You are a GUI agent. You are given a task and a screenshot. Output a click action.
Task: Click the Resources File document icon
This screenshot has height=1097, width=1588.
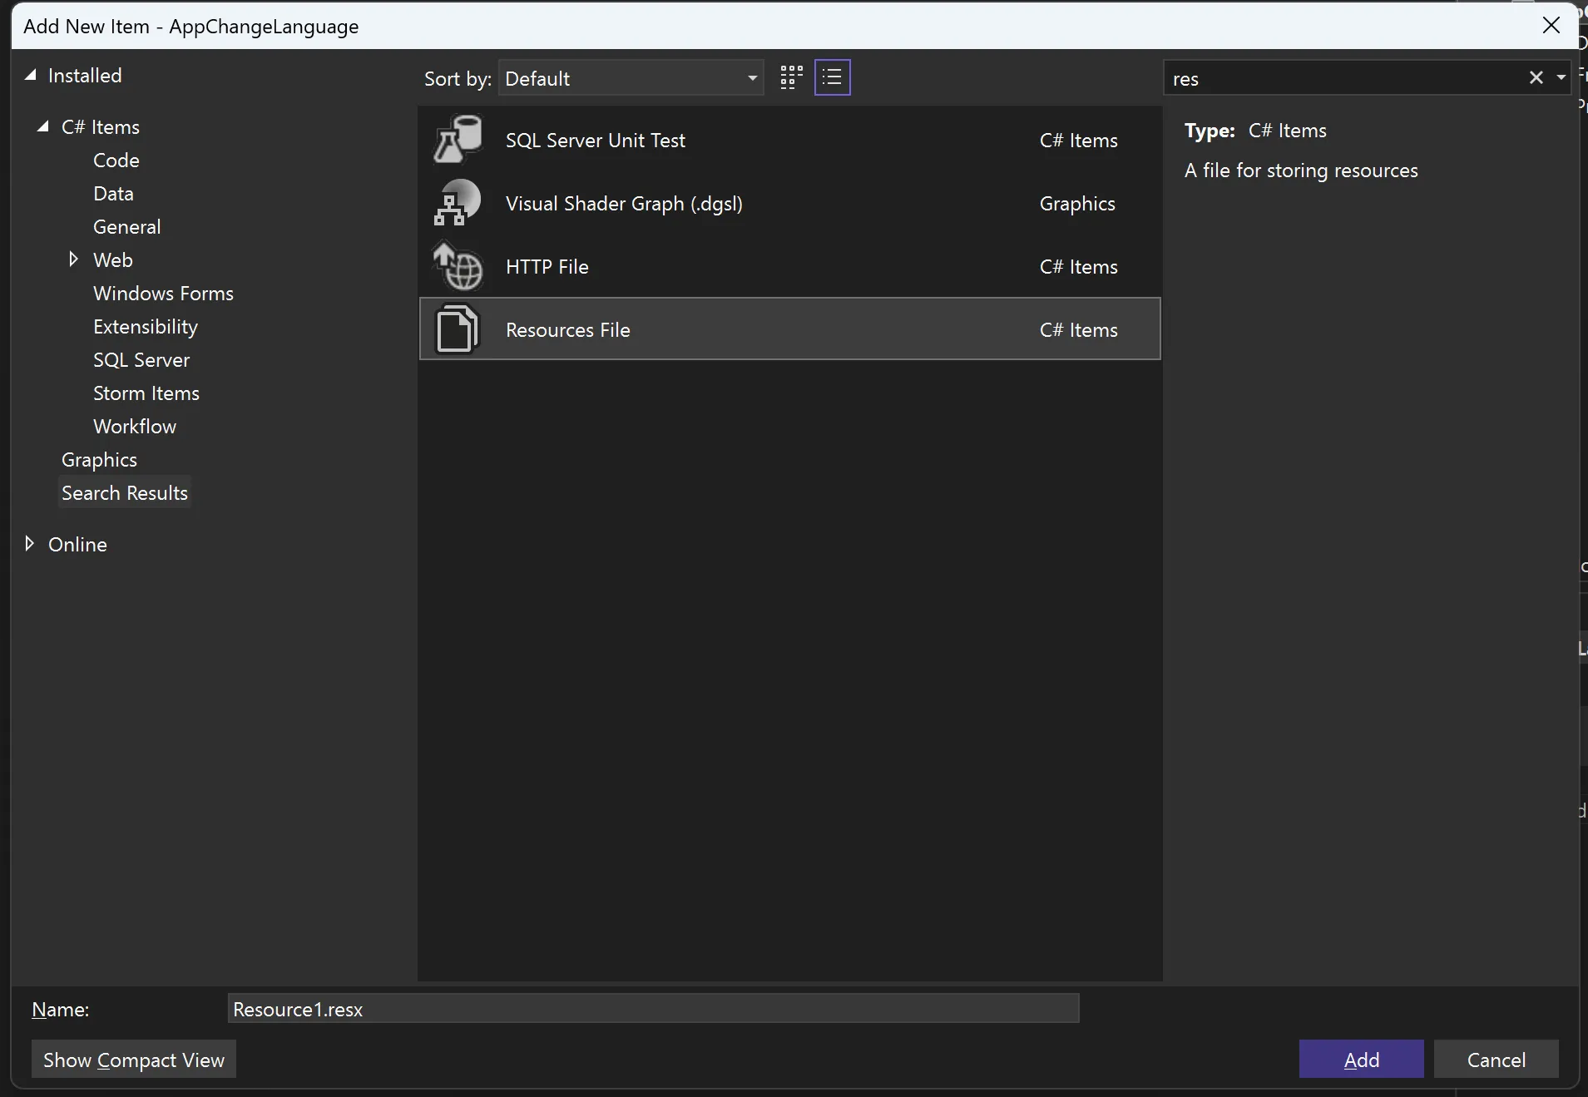458,329
